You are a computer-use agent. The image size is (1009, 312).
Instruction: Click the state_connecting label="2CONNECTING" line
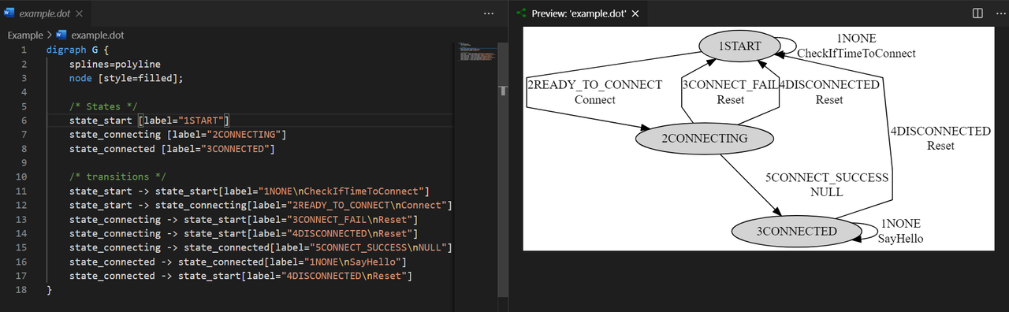pyautogui.click(x=178, y=135)
